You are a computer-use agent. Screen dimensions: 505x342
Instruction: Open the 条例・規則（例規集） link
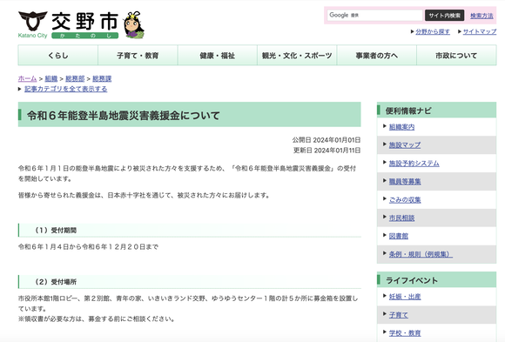[x=421, y=254]
